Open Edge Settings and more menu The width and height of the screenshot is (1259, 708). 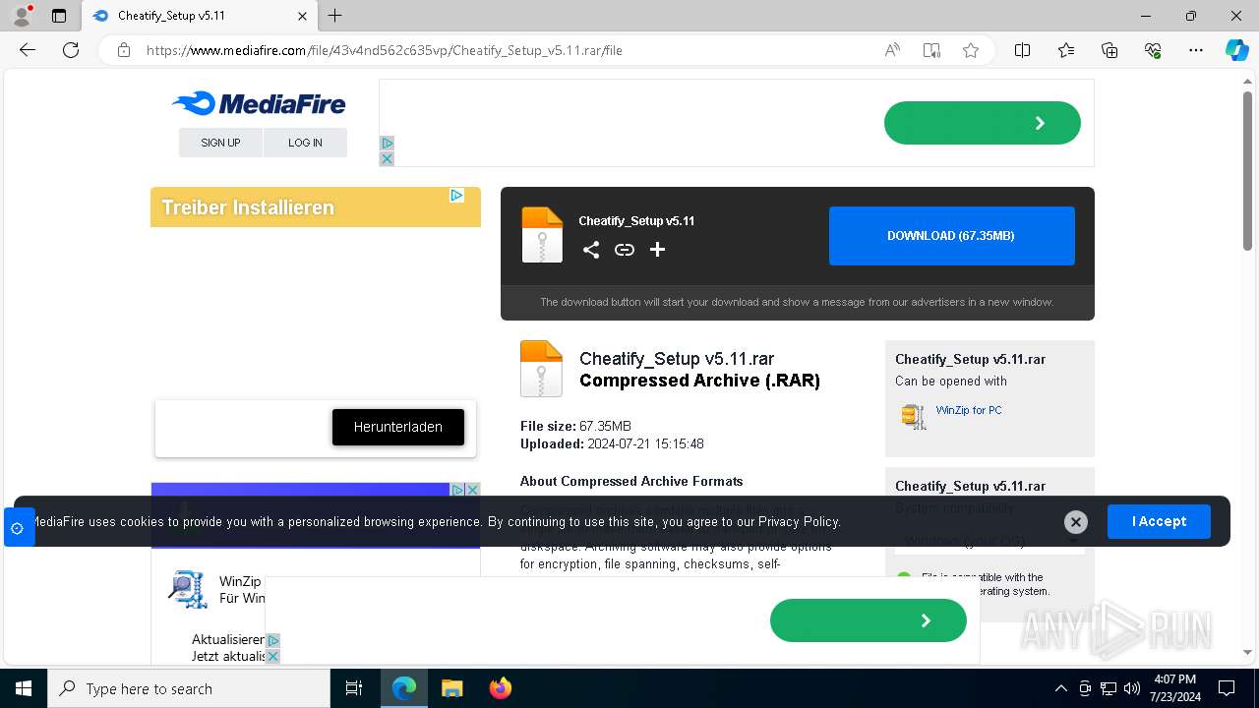pyautogui.click(x=1196, y=50)
